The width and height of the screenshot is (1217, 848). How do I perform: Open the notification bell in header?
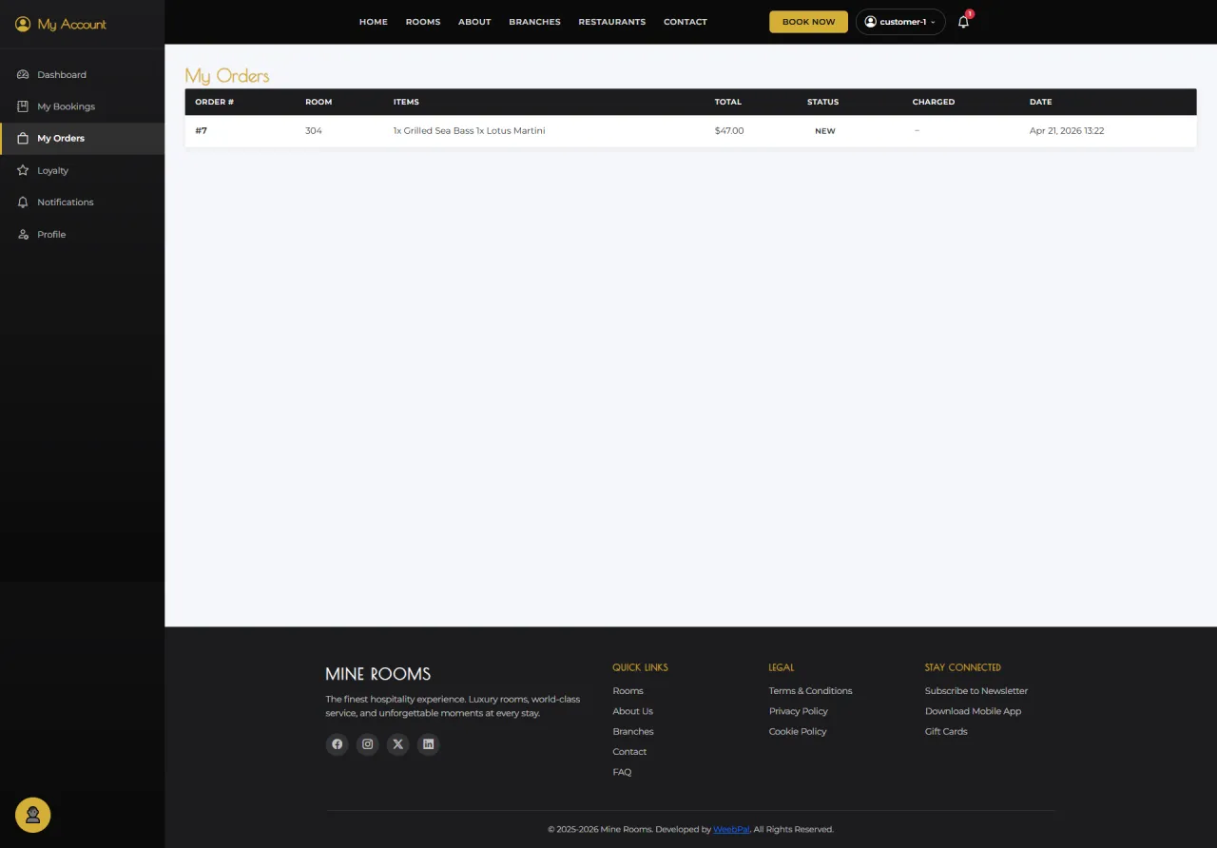963,22
